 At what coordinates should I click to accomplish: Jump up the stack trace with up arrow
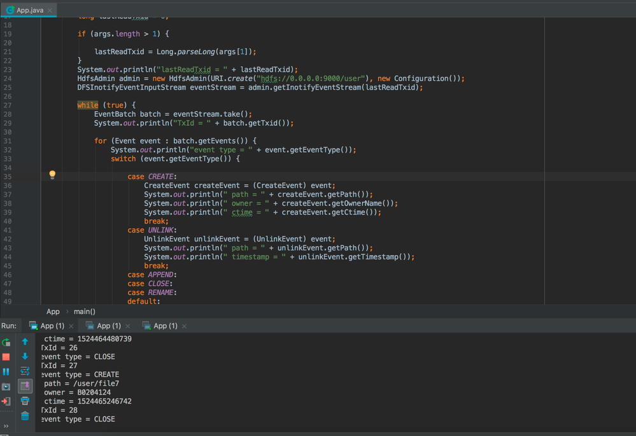tap(25, 342)
